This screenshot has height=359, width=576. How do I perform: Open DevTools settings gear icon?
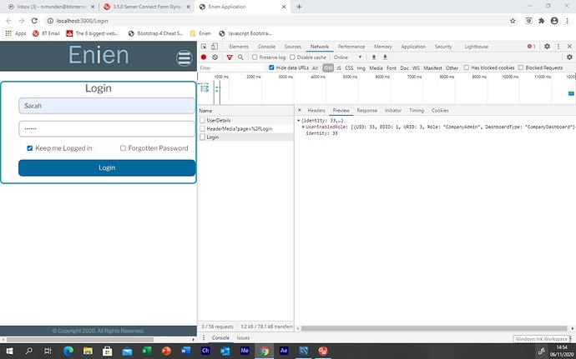pyautogui.click(x=548, y=47)
